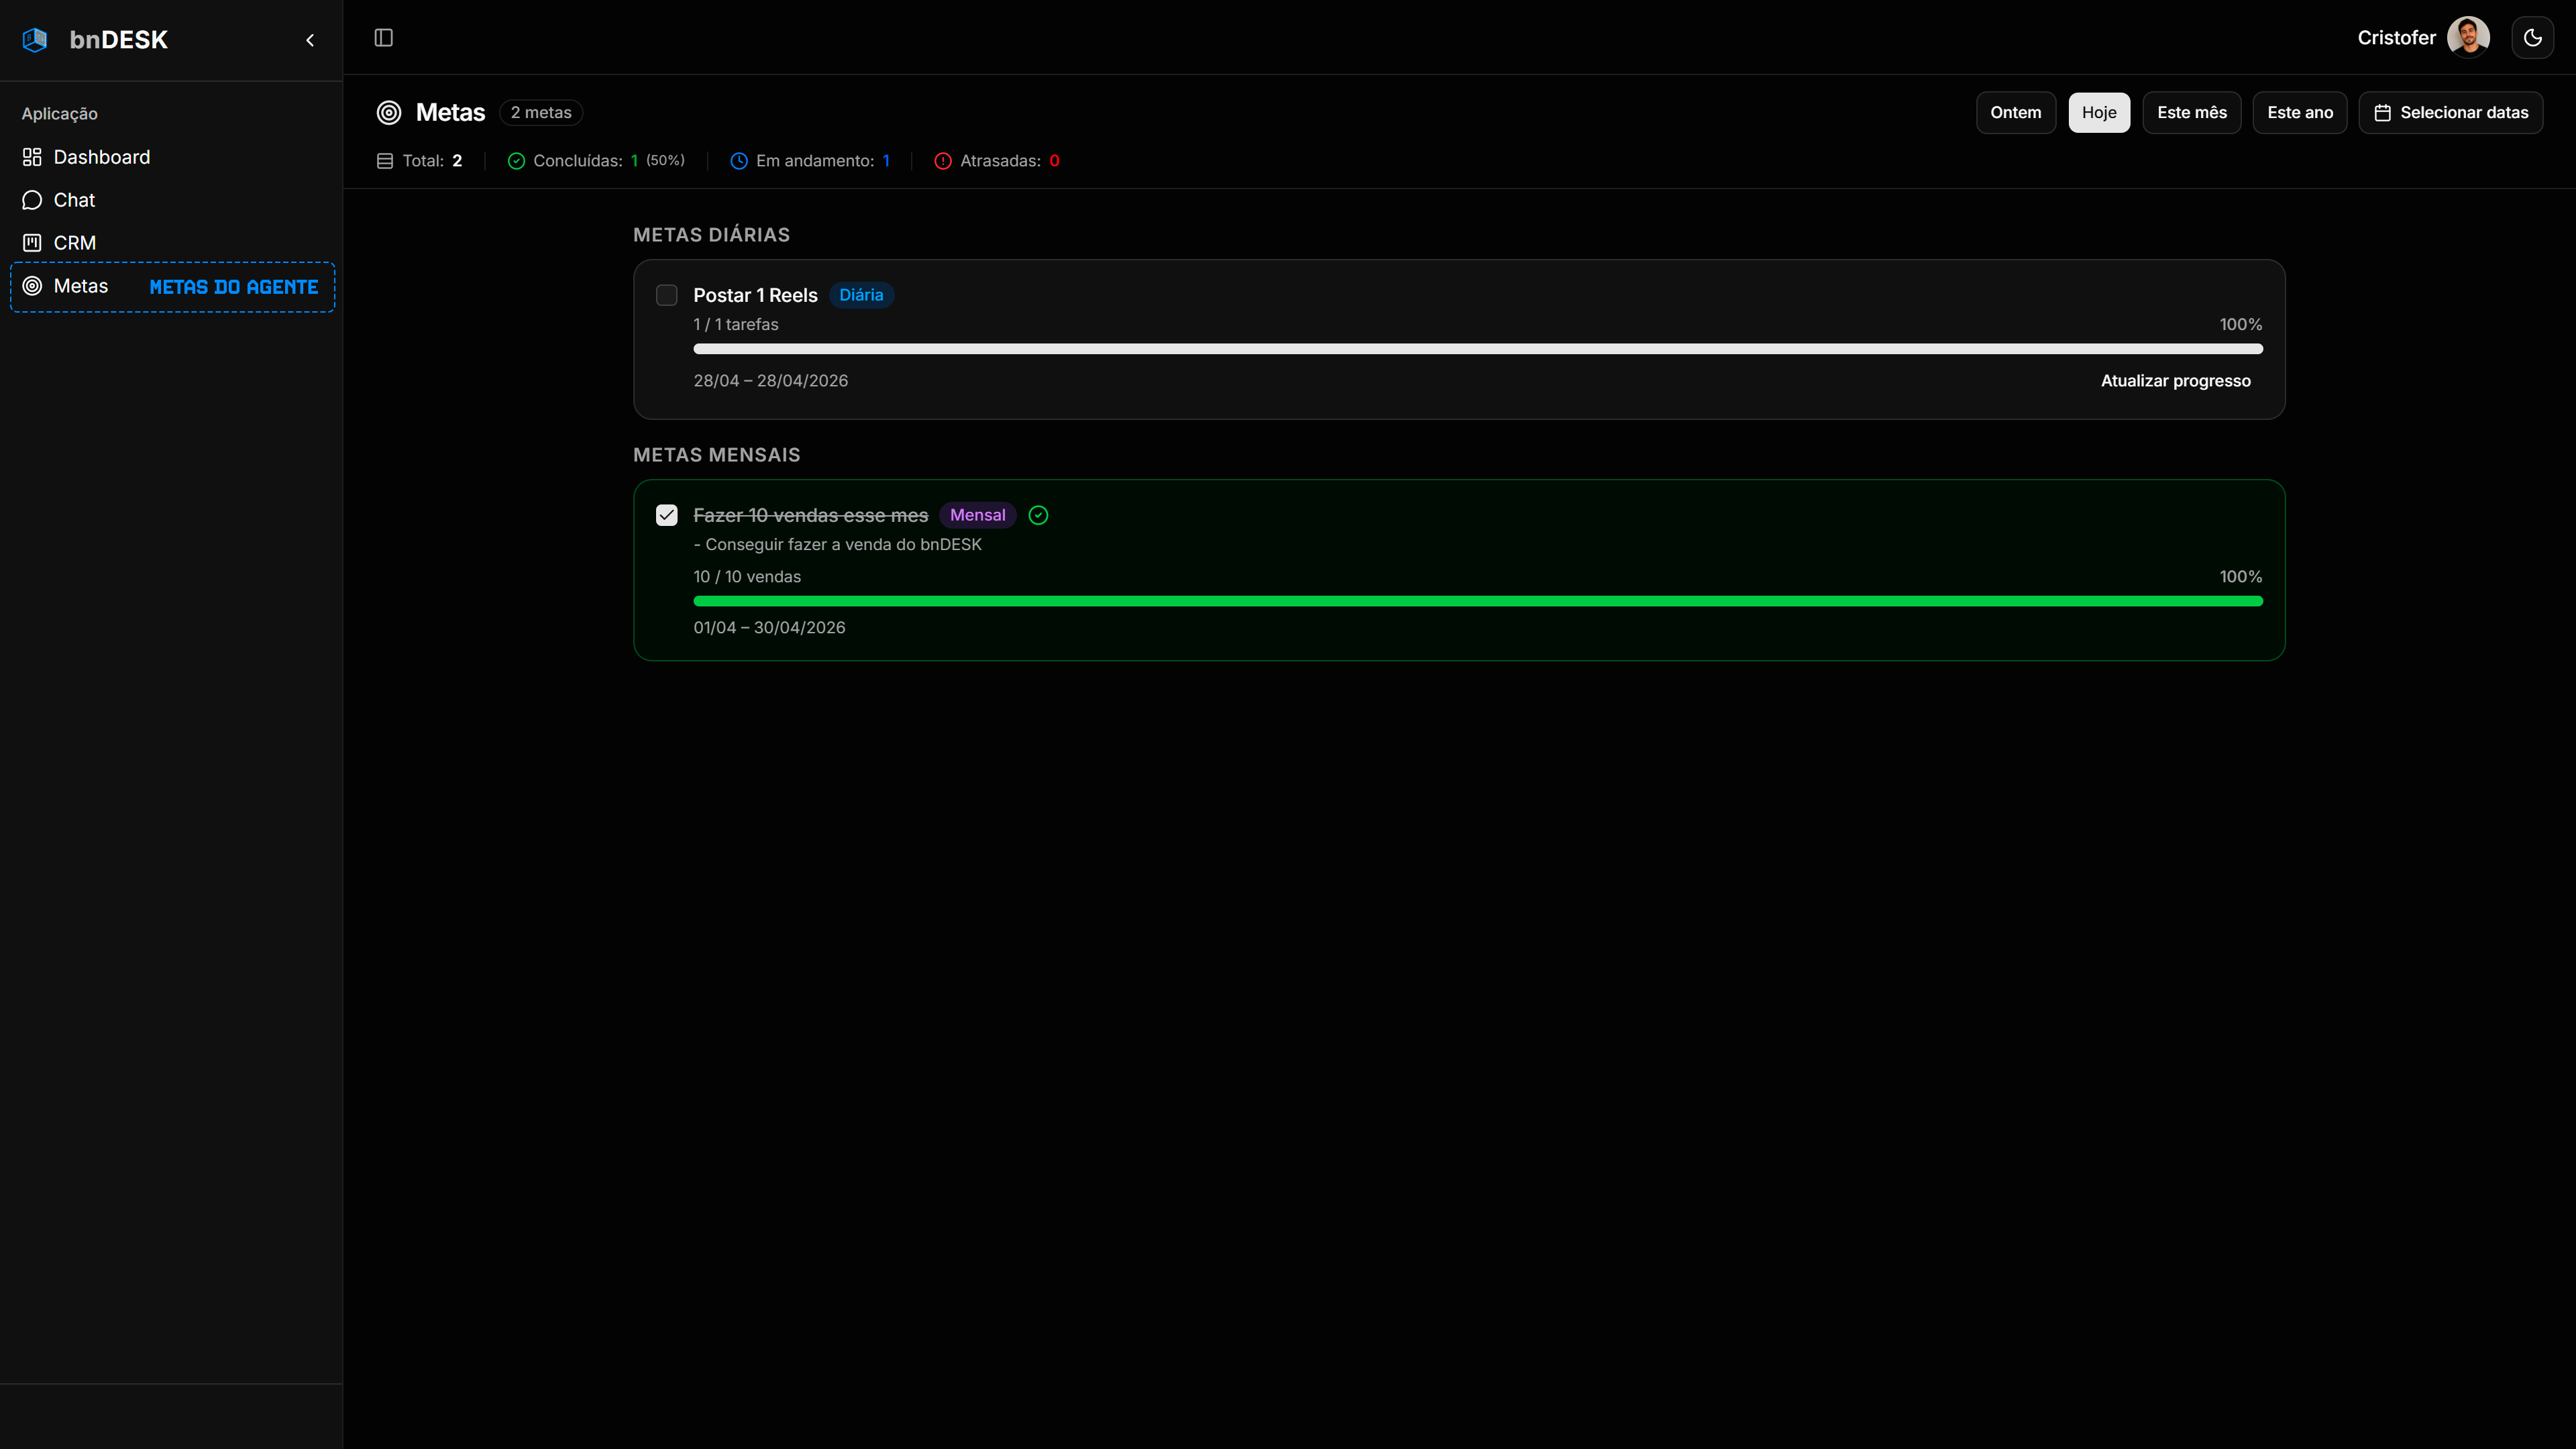Open the CRM kanban icon

[x=32, y=243]
